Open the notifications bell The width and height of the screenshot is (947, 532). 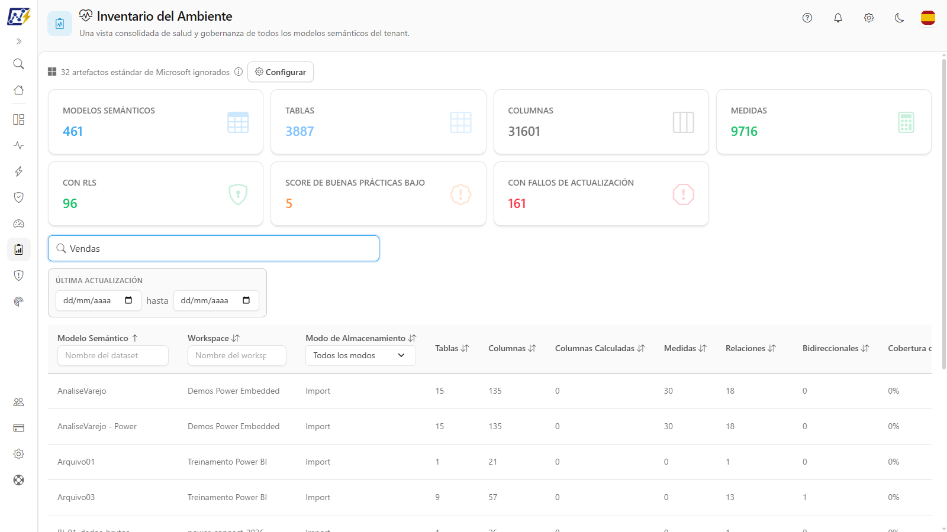[838, 18]
